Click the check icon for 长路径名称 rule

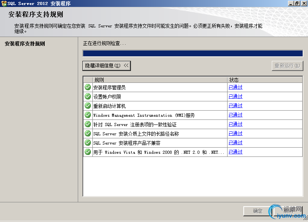coord(88,133)
